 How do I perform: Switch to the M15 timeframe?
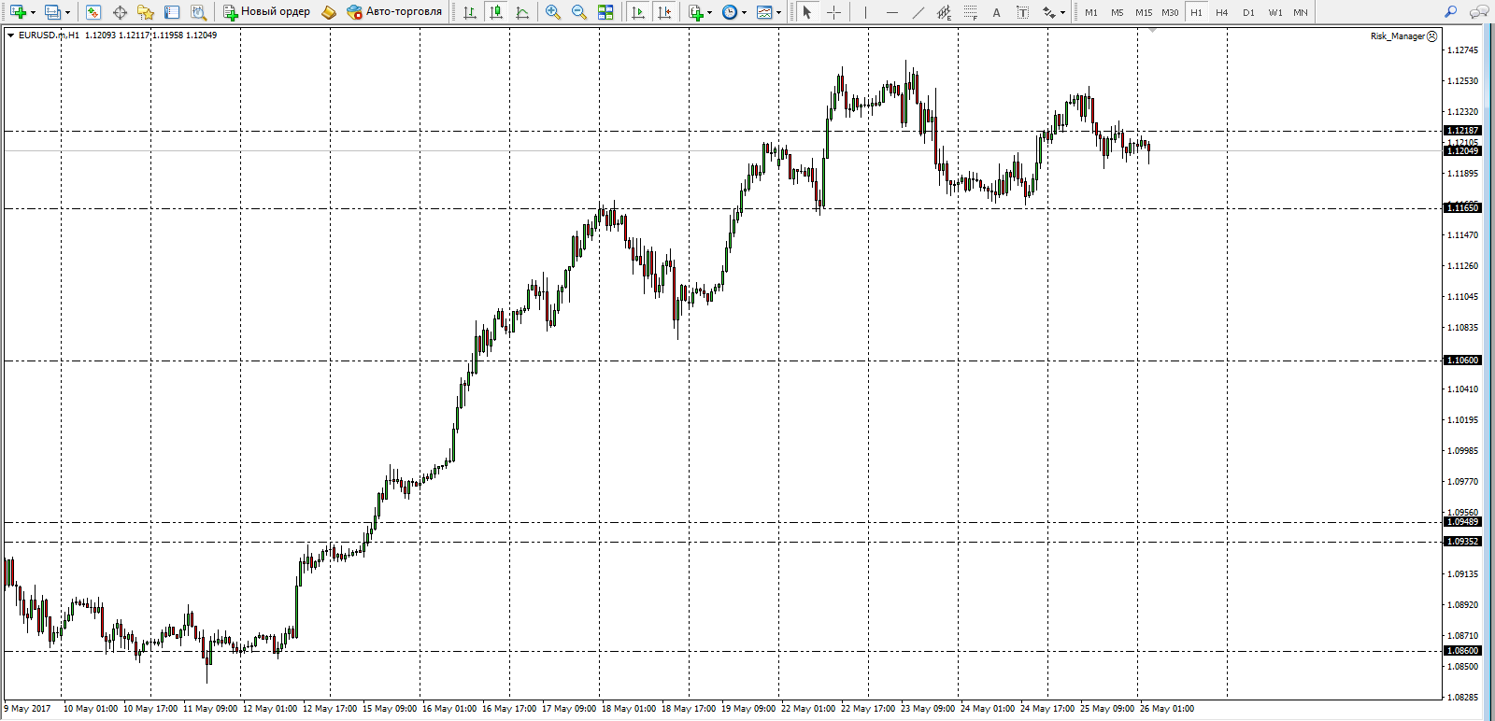click(1144, 12)
